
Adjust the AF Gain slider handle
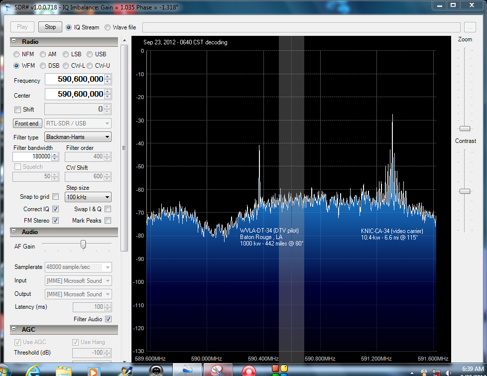pos(83,244)
